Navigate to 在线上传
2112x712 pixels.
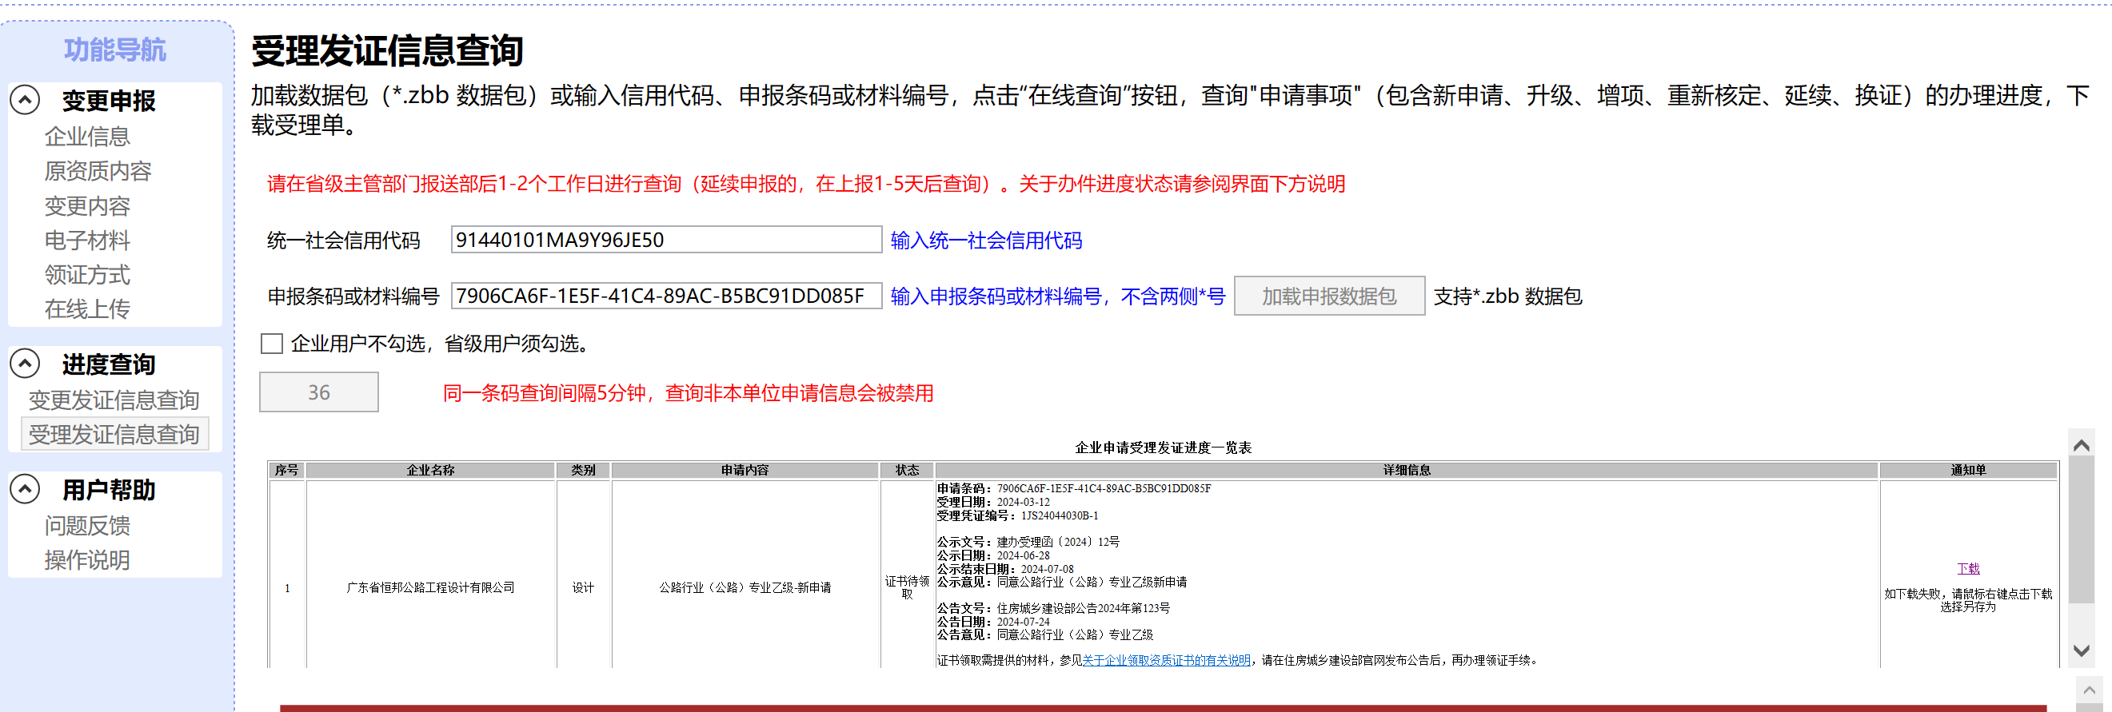[x=87, y=309]
